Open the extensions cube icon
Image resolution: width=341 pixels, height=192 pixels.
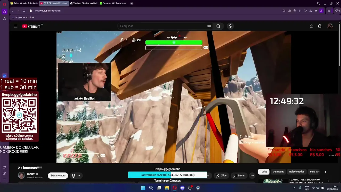(329, 11)
